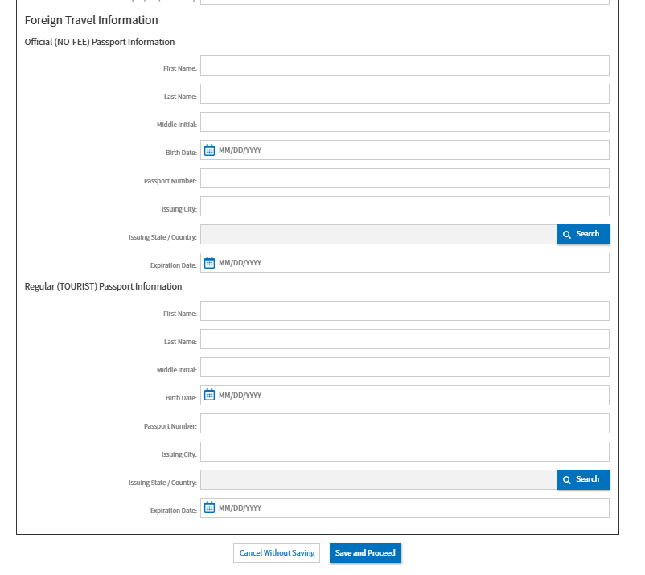Image resolution: width=645 pixels, height=575 pixels.
Task: Search Issuing State / Country for Official passport
Action: click(582, 234)
